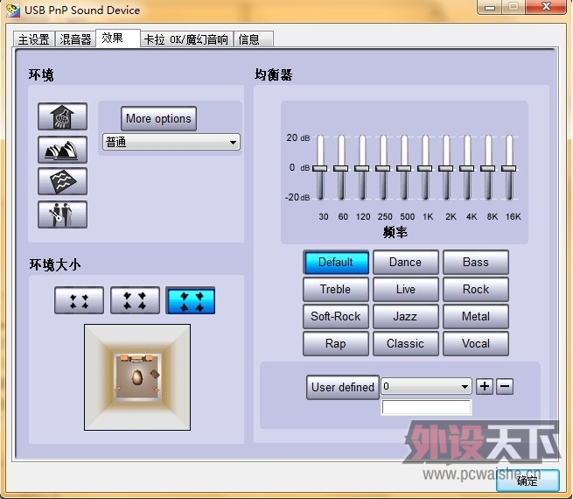Image resolution: width=573 pixels, height=499 pixels.
Task: Select the bathroom shower environment icon
Action: pyautogui.click(x=62, y=117)
